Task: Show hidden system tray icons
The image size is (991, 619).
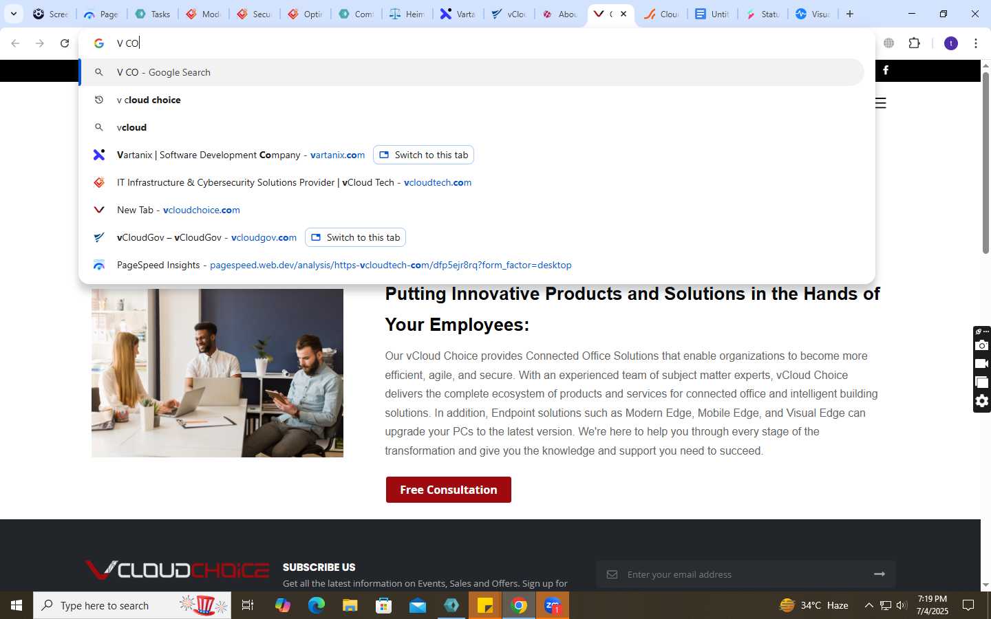Action: [869, 605]
